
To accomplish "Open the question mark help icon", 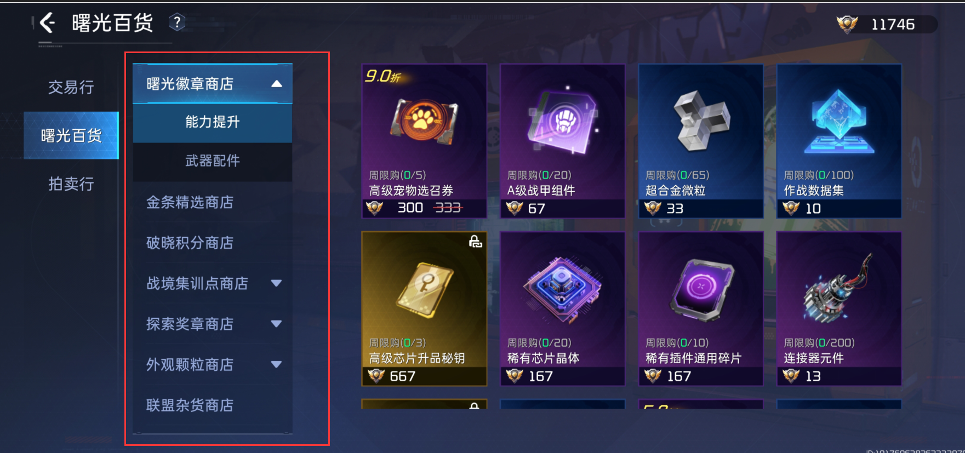I will coord(176,22).
